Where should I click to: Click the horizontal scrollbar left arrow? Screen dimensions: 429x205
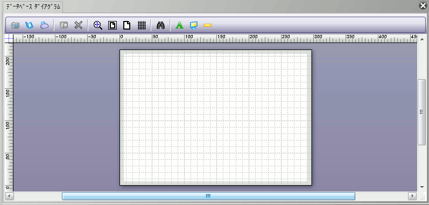(x=10, y=196)
